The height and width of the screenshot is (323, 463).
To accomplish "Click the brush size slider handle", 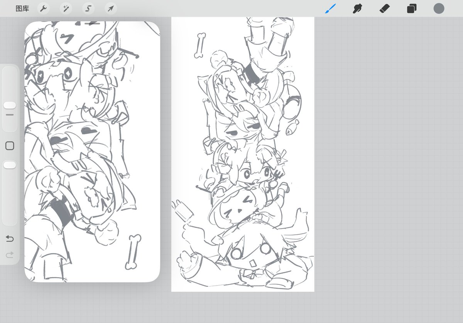I will (x=10, y=105).
